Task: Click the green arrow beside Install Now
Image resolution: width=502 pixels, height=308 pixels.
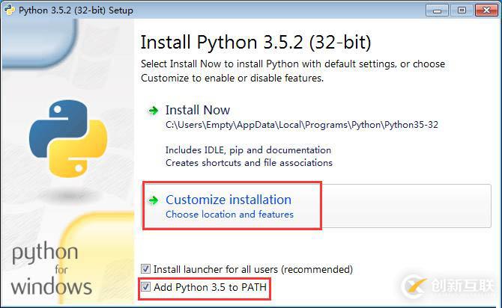Action: tap(154, 111)
